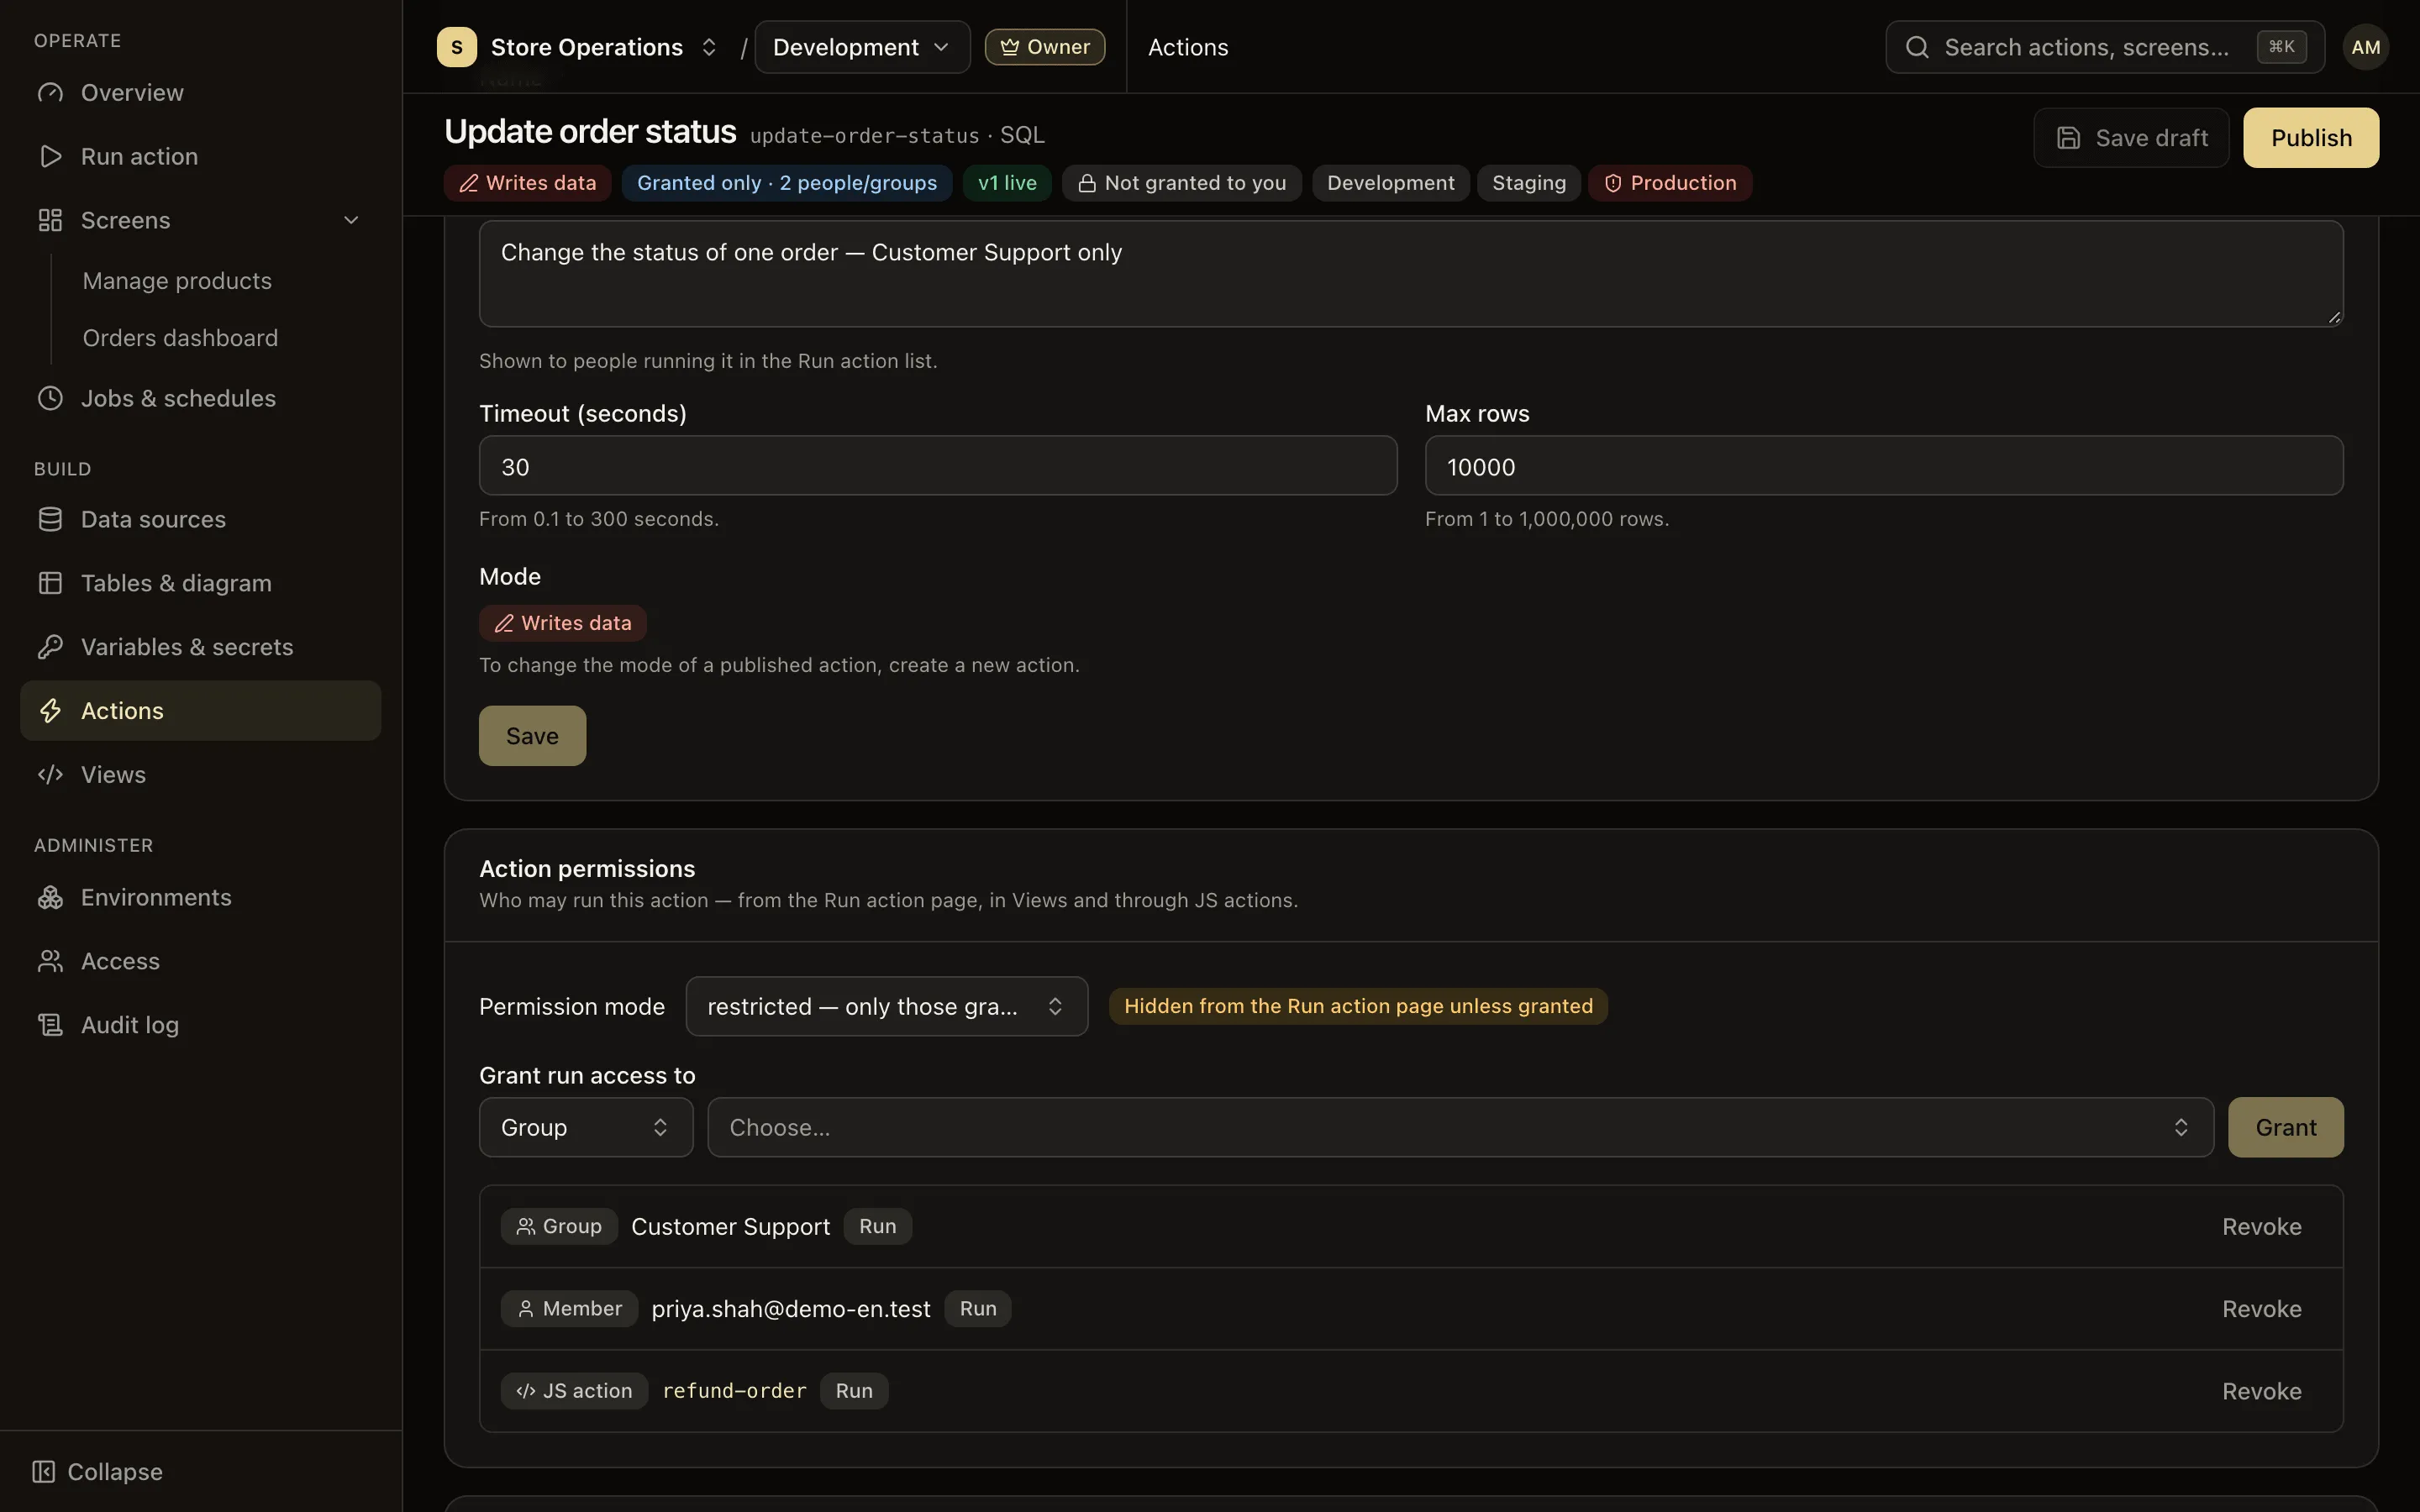Collapse the Screens submenu chevron
Viewport: 2420px width, 1512px height.
[351, 221]
